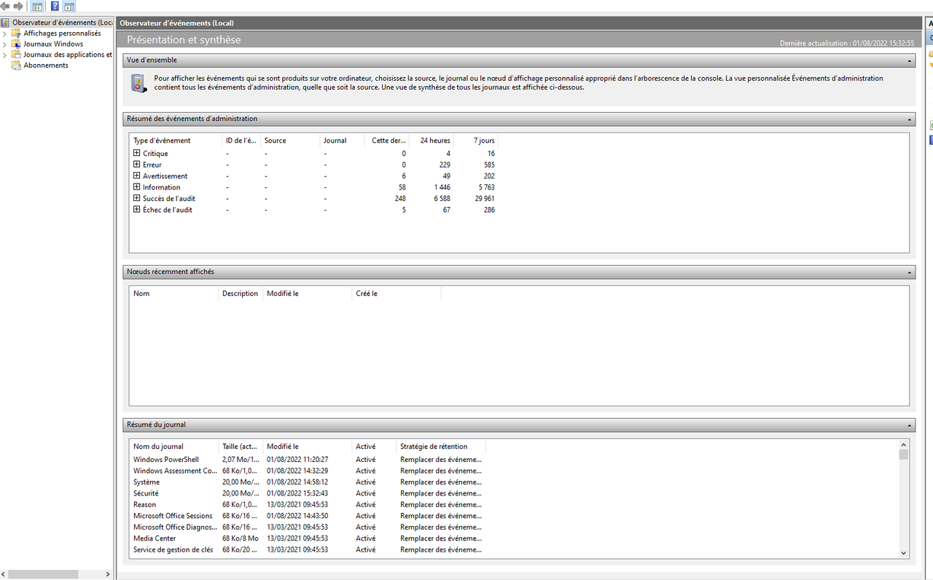Collapse the Résumé du journal section
Viewport: 933px width, 580px height.
click(910, 425)
